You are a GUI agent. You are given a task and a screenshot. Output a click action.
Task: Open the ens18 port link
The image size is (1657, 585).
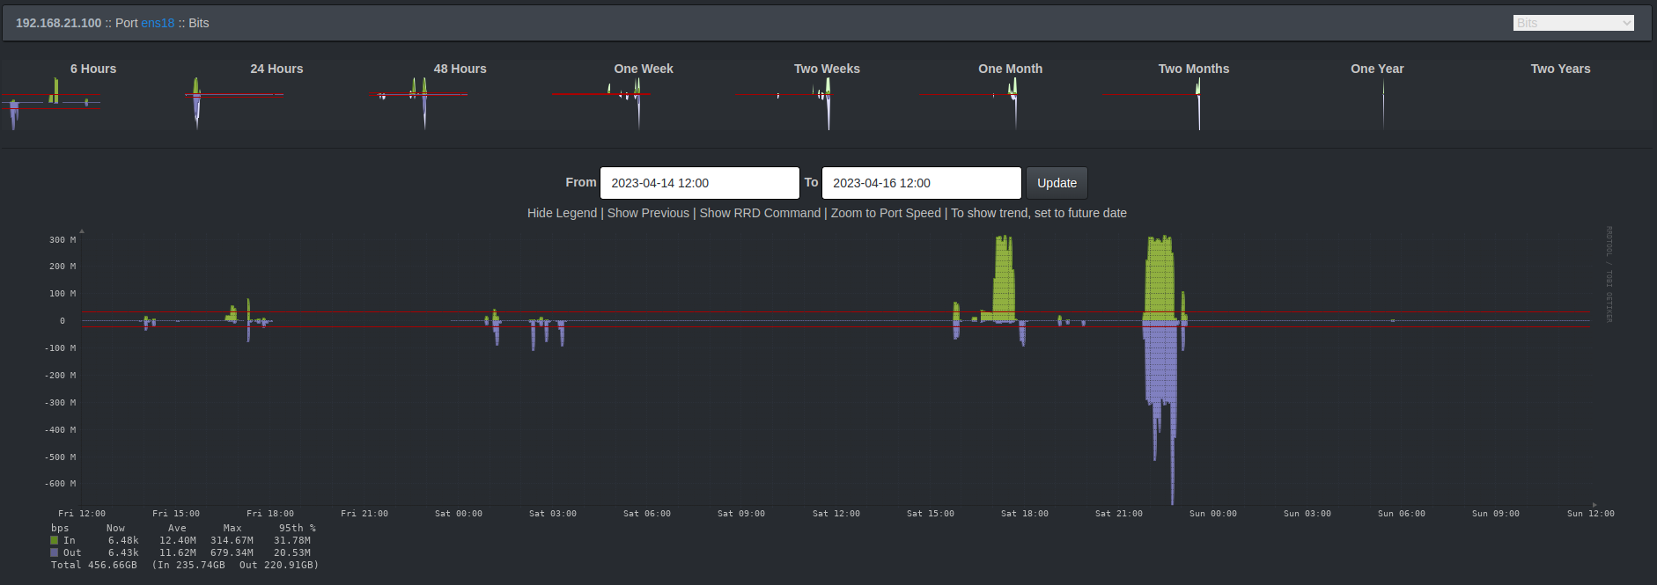[x=158, y=23]
